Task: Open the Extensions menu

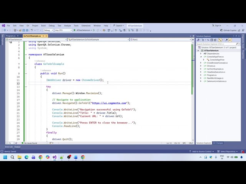Action: (x=86, y=26)
